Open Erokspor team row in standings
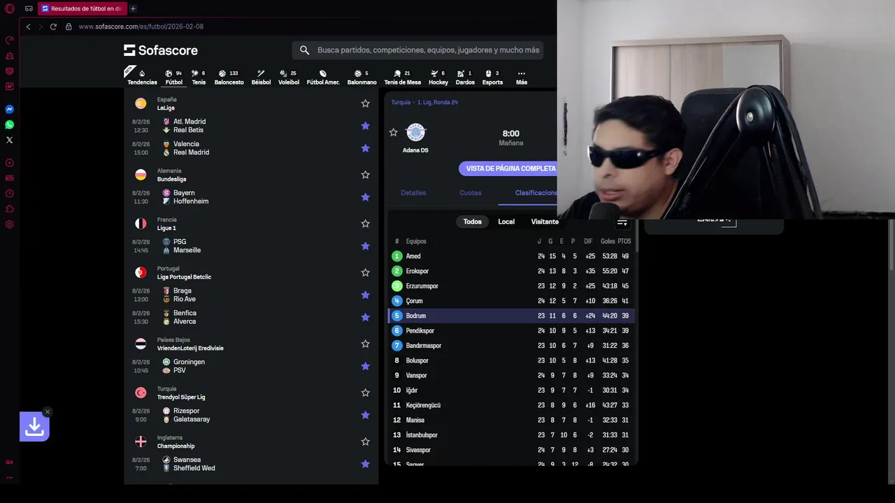This screenshot has height=503, width=895. pos(512,271)
